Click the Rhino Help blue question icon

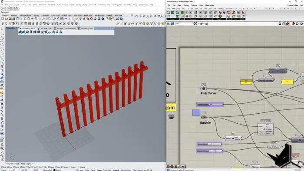pos(121,19)
